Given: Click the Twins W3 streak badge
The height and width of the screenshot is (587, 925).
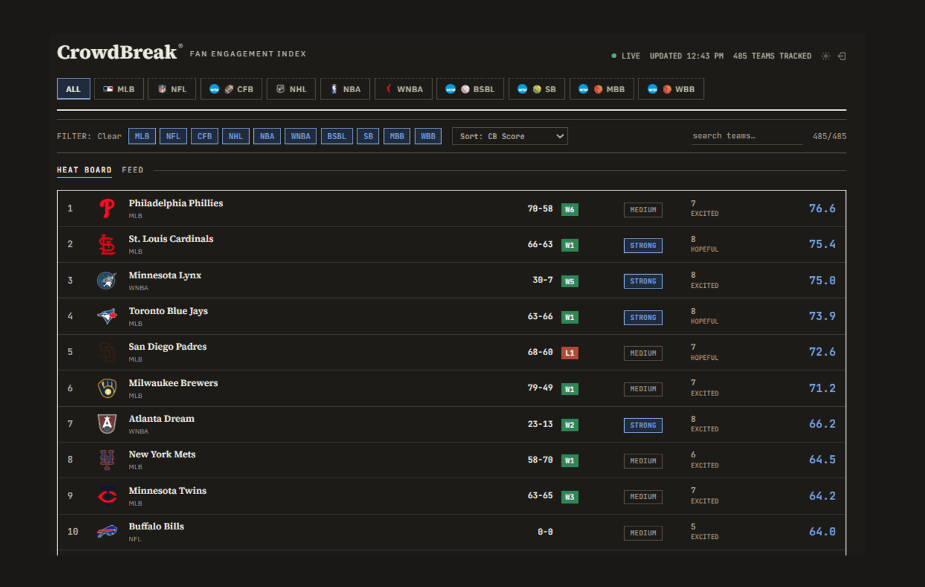Looking at the screenshot, I should tap(570, 497).
